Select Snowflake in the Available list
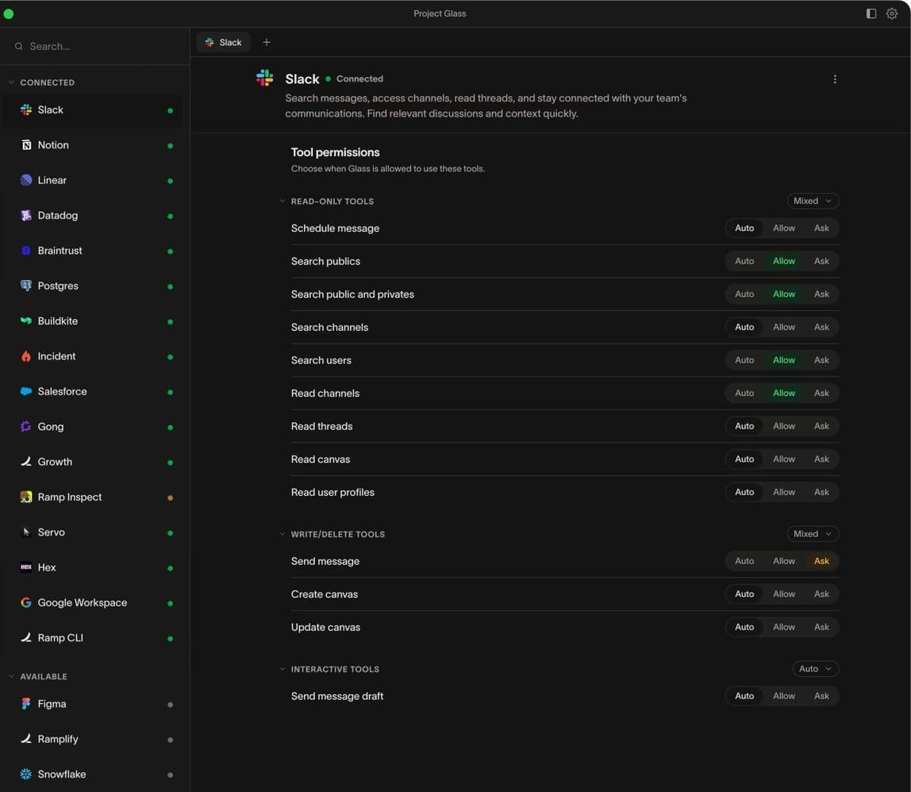The image size is (911, 792). point(93,775)
